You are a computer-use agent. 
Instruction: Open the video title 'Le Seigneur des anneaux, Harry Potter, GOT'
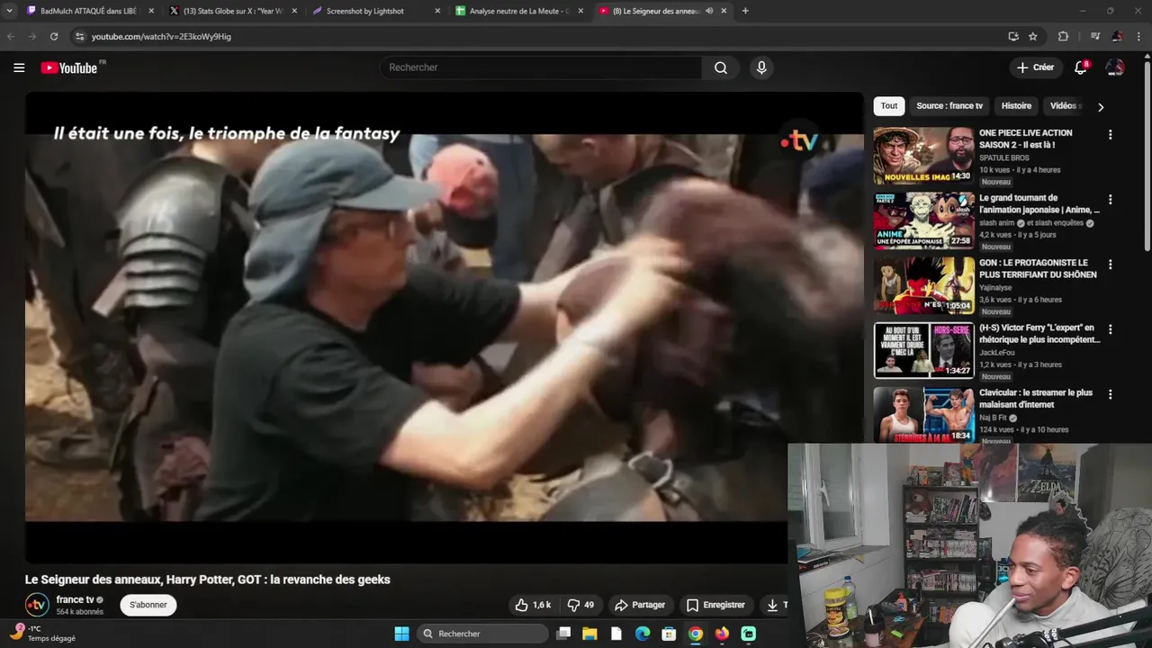[x=208, y=580]
